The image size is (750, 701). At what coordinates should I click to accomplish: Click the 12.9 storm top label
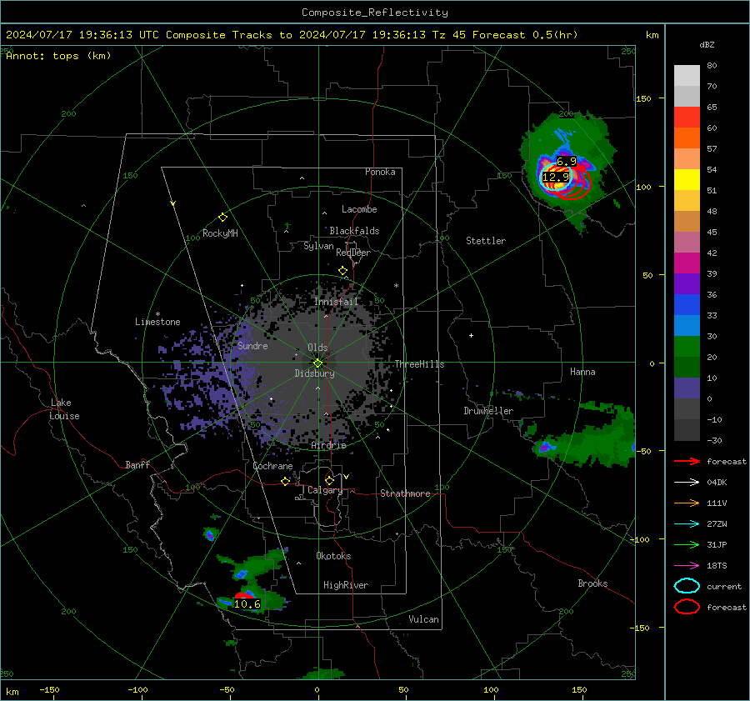tap(555, 178)
